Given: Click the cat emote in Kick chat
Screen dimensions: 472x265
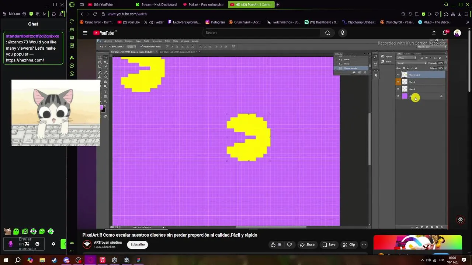Looking at the screenshot, I should click(7, 232).
